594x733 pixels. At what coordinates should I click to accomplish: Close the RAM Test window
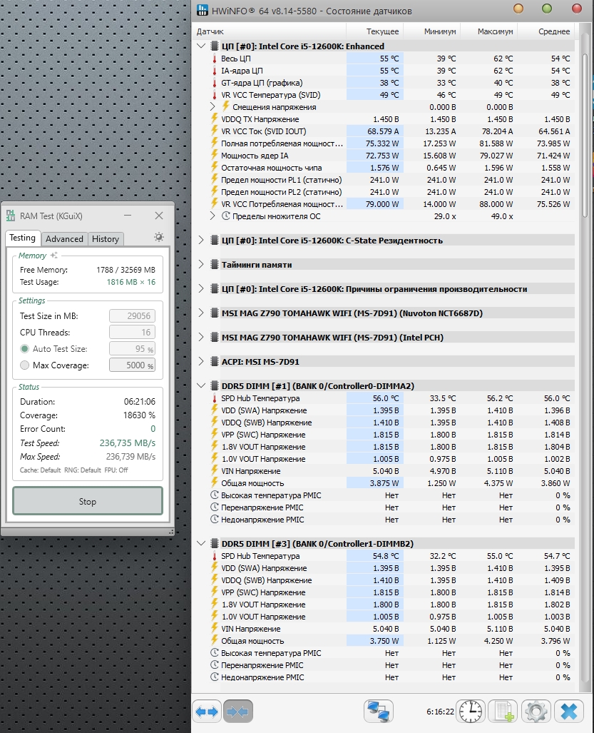coord(159,216)
